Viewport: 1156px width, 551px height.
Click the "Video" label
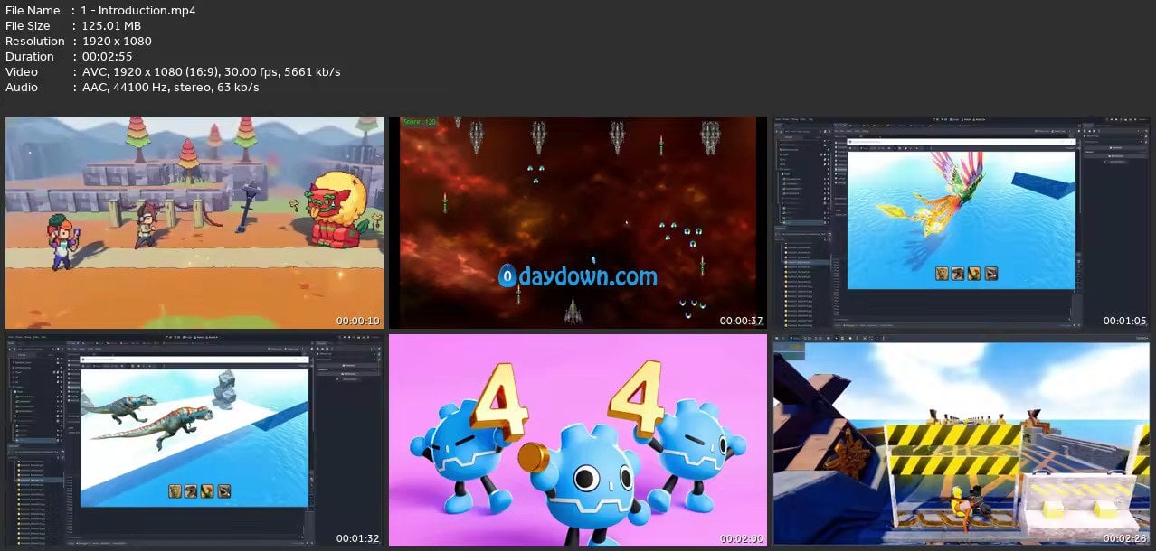point(21,72)
